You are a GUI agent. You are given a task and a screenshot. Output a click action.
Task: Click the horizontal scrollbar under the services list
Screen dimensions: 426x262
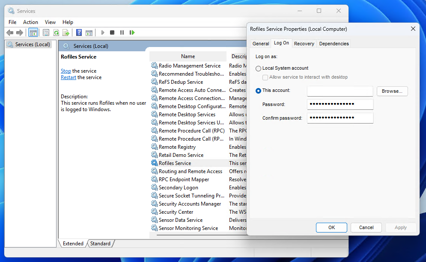201,235
